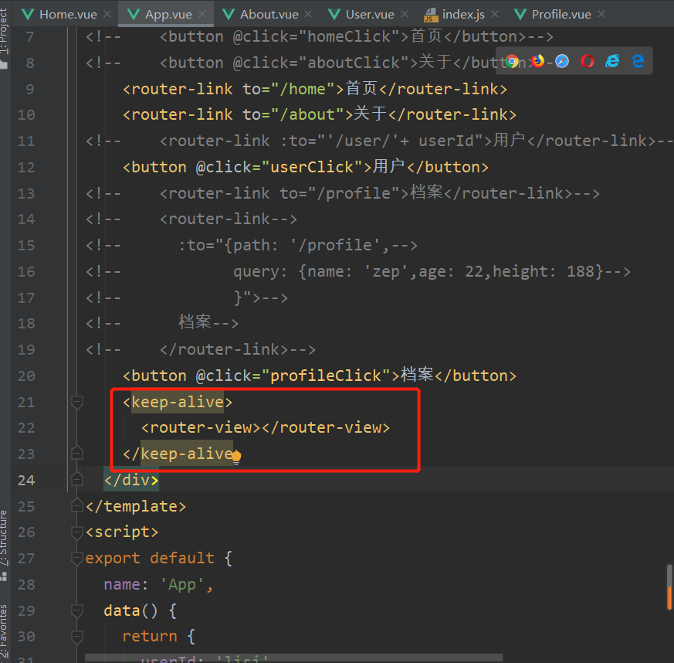The width and height of the screenshot is (674, 663).
Task: Fold the export default block at line 27
Action: pos(77,559)
